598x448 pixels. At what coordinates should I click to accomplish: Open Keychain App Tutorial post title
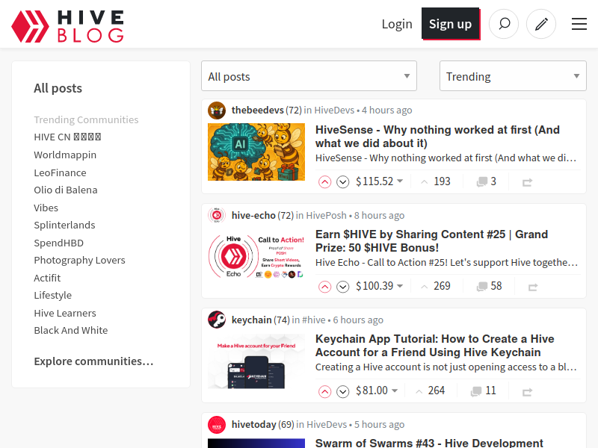point(435,346)
